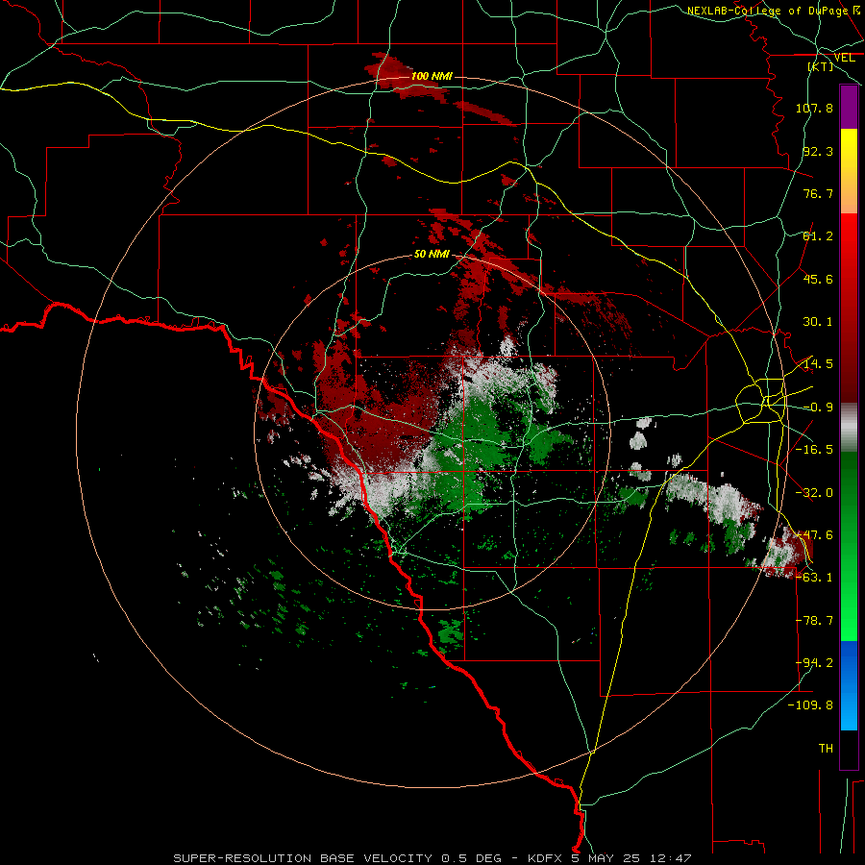This screenshot has height=865, width=865.
Task: Click the gray near-zero segment of the color bar
Action: click(849, 428)
